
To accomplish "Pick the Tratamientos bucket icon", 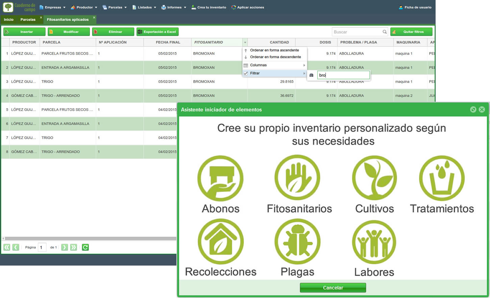I will tap(442, 178).
